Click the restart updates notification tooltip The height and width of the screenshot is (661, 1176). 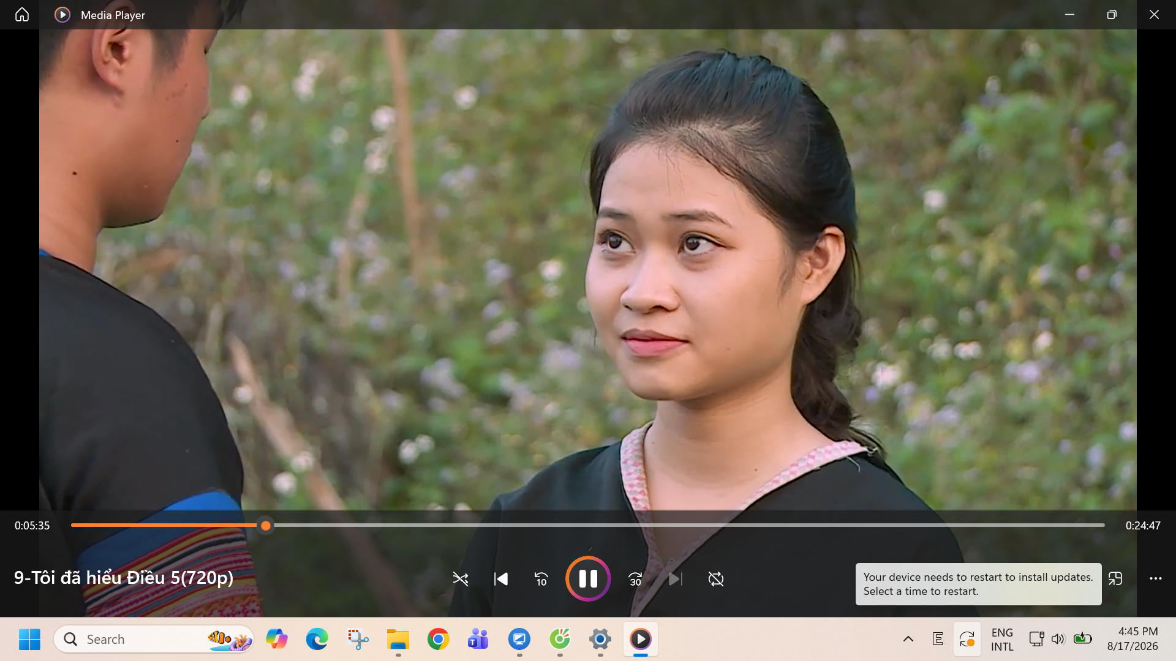point(978,584)
